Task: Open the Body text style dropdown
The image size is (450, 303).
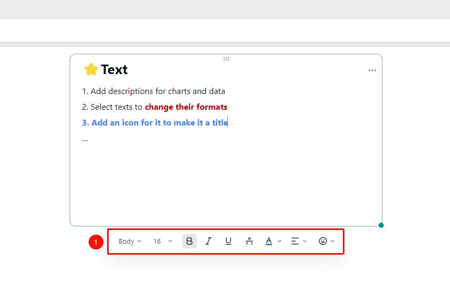Action: pyautogui.click(x=130, y=242)
